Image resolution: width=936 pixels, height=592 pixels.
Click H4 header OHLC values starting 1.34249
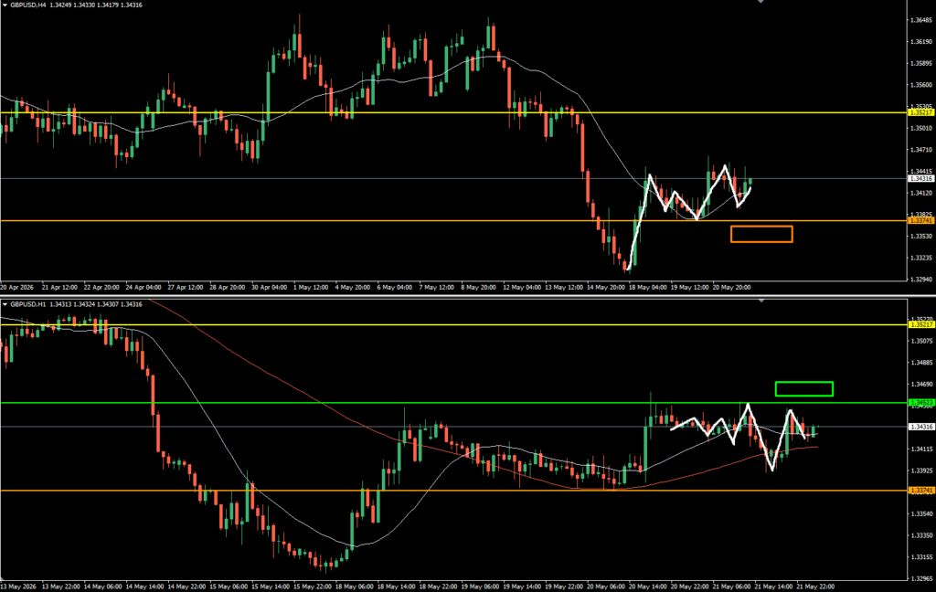[x=96, y=5]
